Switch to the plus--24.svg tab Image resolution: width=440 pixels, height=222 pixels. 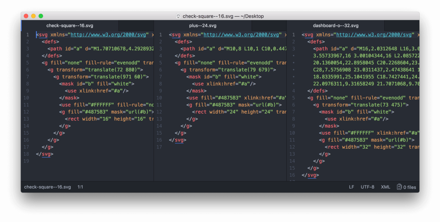202,25
